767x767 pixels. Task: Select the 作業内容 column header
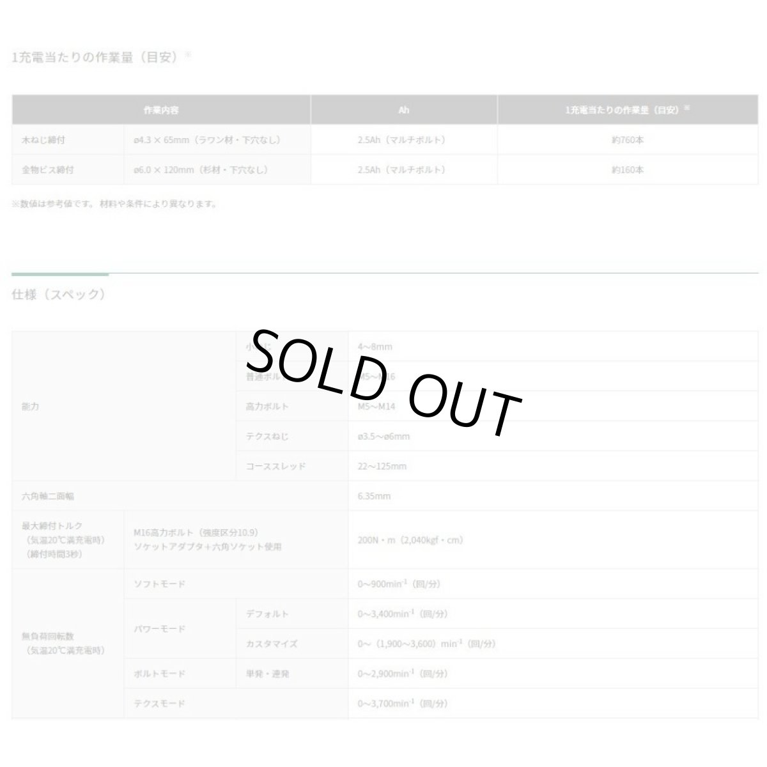coord(161,110)
